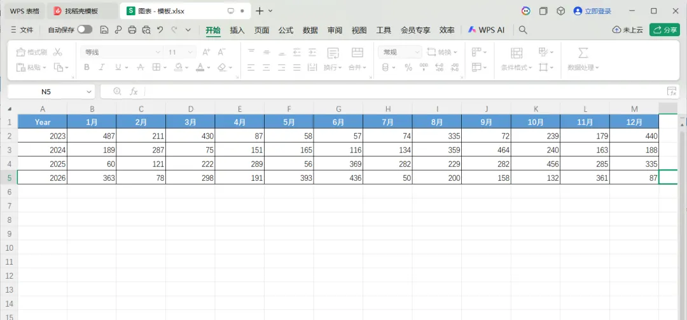Image resolution: width=687 pixels, height=320 pixels.
Task: Click the Wrap Text (换行) icon
Action: [x=333, y=53]
